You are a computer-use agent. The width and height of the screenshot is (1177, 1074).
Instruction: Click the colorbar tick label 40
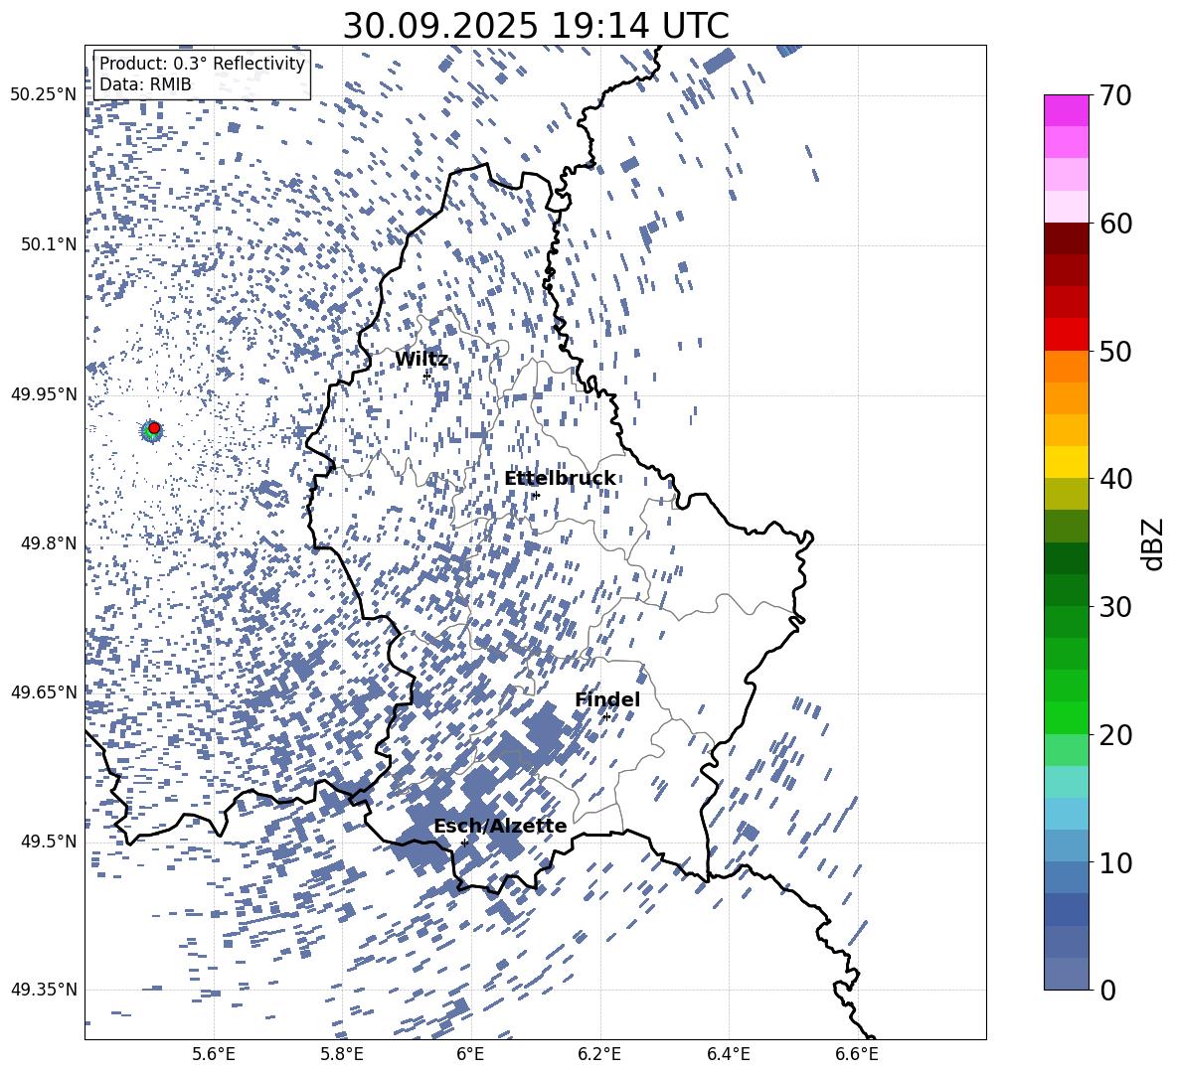(x=1115, y=479)
